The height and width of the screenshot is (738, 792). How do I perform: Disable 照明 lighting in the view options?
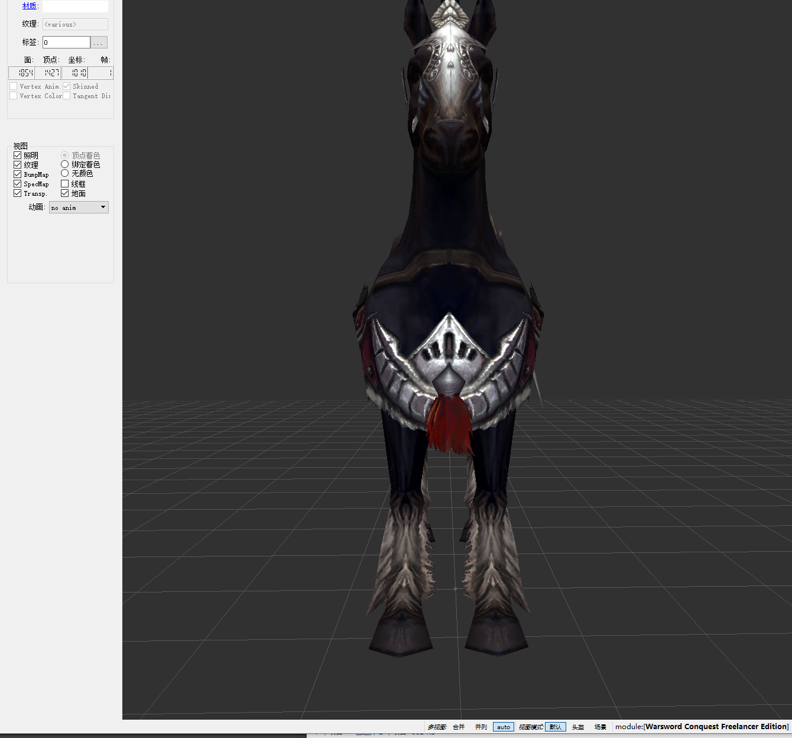click(x=18, y=156)
